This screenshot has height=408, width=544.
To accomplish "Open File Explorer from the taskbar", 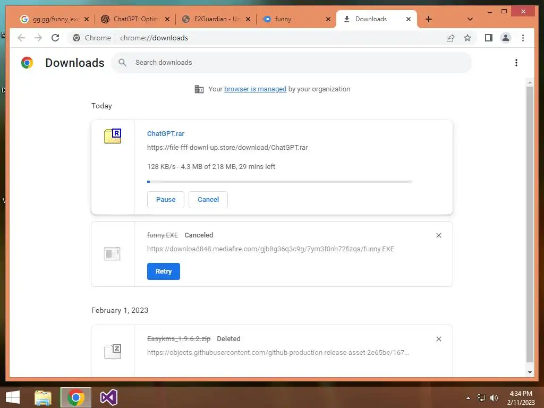I will tap(43, 397).
